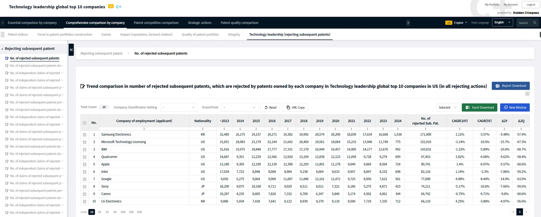
Task: Click the Excel Download button
Action: tap(479, 107)
